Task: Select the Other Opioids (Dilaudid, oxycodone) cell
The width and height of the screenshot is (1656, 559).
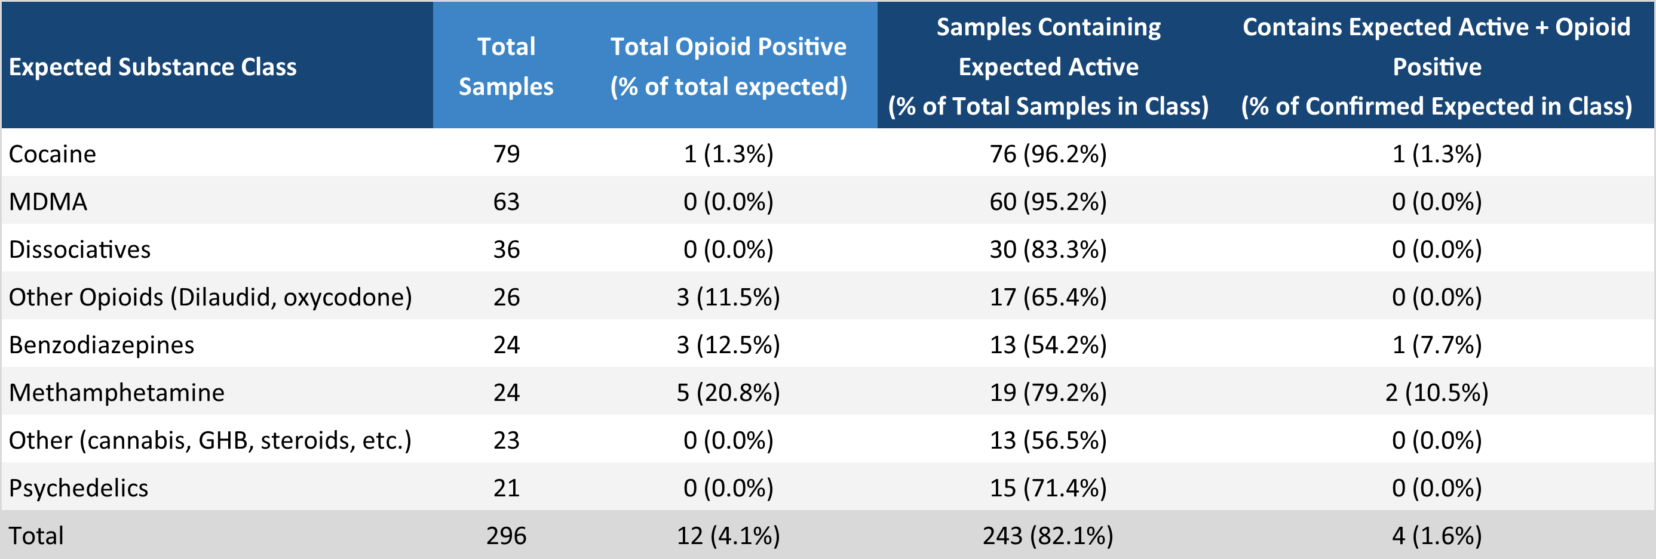Action: 210,297
